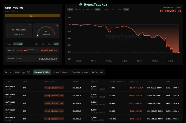Select the Recent Fills tab
The image size is (186, 123).
point(42,72)
